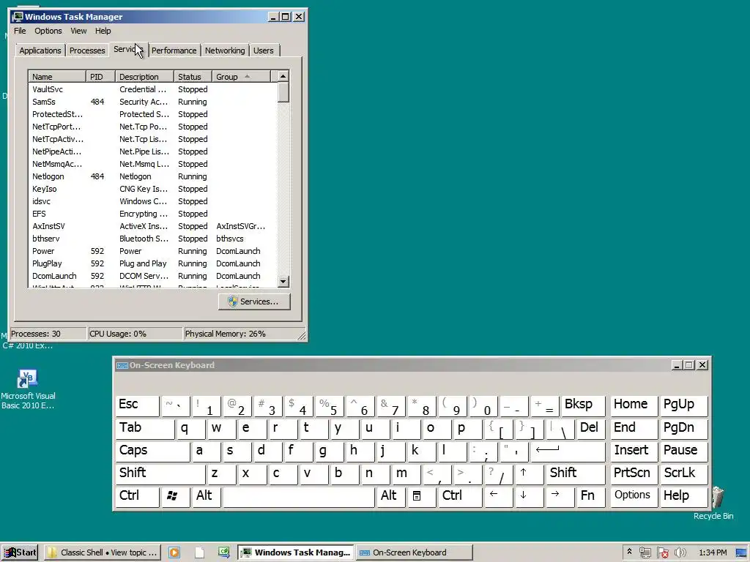Click the left arrow key on keyboard
The image size is (750, 562).
(x=498, y=497)
